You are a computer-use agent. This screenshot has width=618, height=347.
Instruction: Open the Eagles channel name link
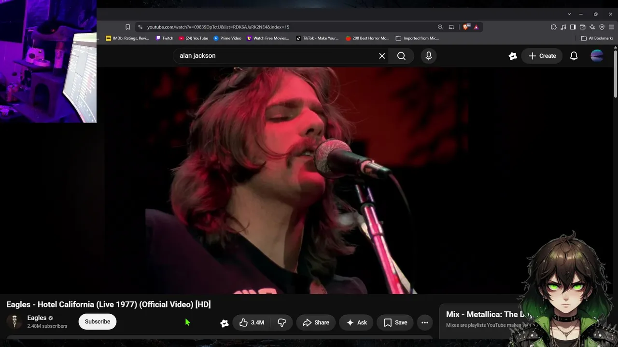coord(37,318)
